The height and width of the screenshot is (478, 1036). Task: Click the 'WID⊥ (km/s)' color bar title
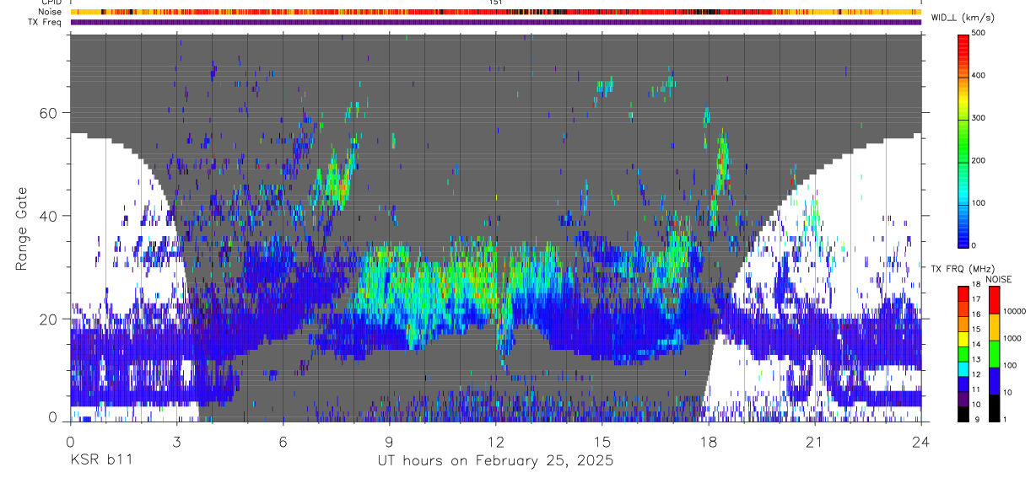click(x=963, y=18)
